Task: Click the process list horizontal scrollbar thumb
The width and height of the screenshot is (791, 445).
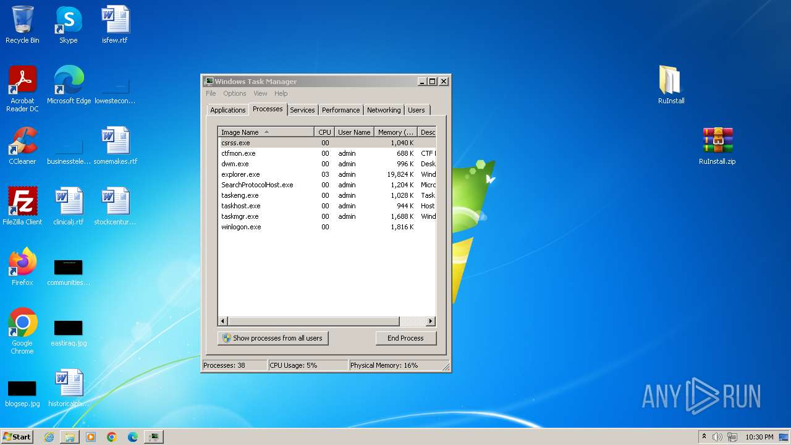Action: (314, 321)
